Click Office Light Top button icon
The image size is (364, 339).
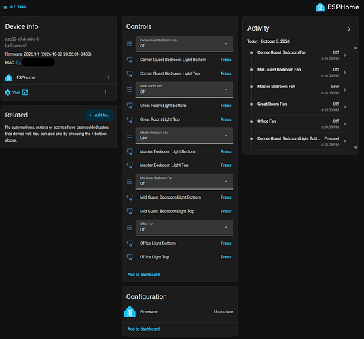130,257
